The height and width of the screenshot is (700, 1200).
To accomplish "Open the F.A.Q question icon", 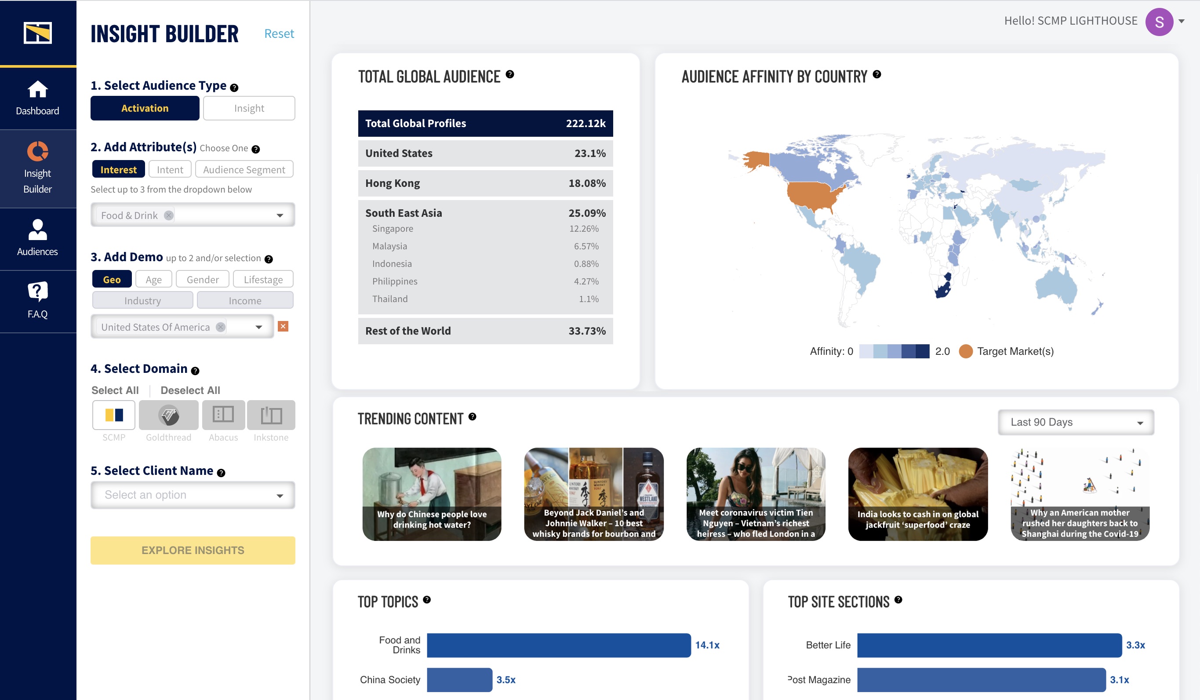I will pyautogui.click(x=38, y=292).
